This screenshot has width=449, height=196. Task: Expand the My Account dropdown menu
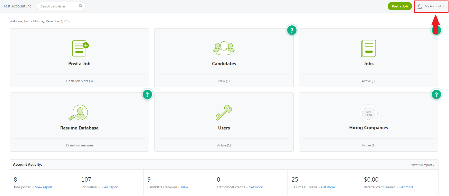point(435,6)
